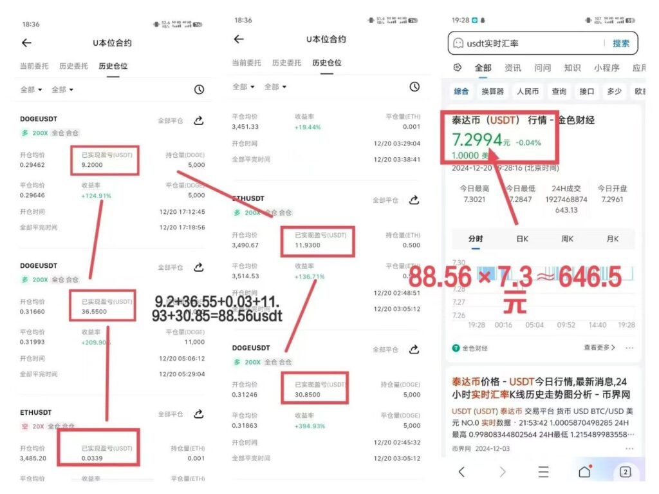Select 接口 filter chip
This screenshot has height=494, width=659.
587,91
